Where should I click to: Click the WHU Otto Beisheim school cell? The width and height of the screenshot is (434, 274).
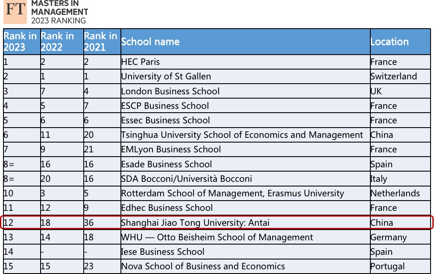click(217, 237)
